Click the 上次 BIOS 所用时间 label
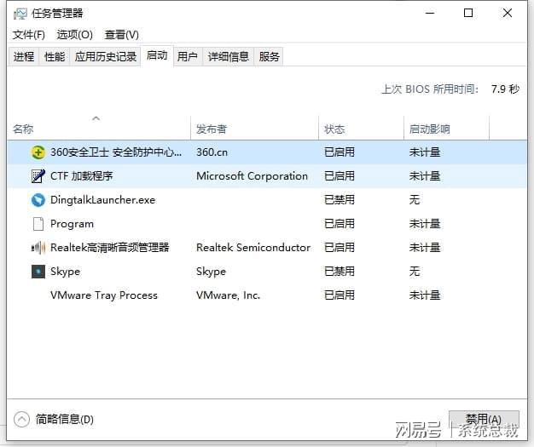Image resolution: width=534 pixels, height=447 pixels. tap(431, 89)
